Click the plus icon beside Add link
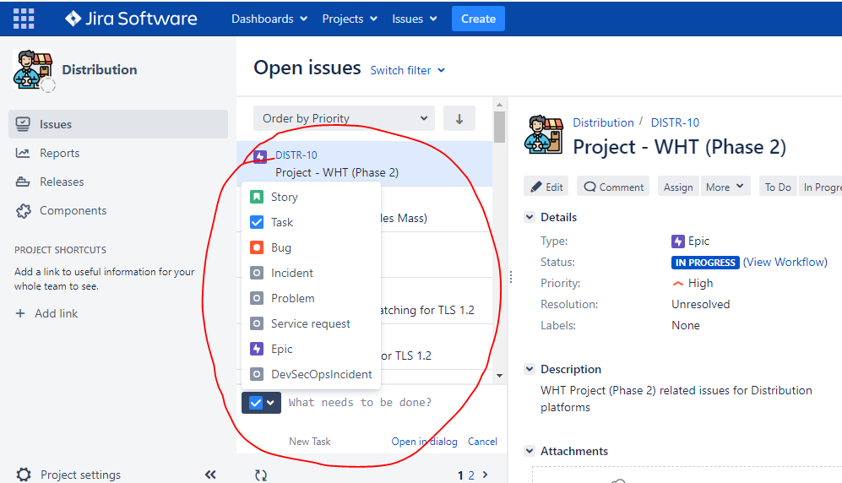Viewport: 842px width, 483px height. tap(20, 313)
